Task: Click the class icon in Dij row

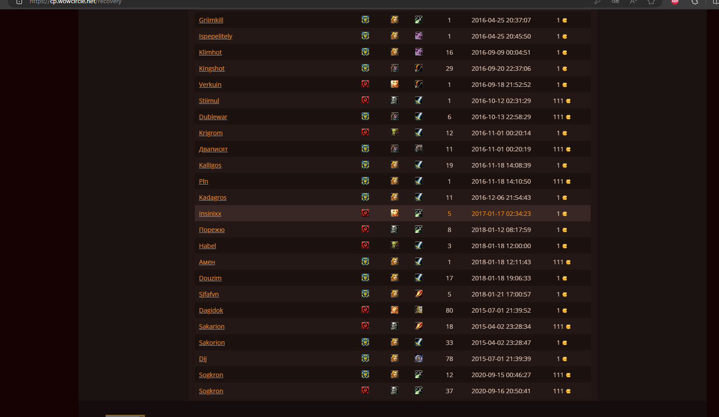Action: point(419,358)
